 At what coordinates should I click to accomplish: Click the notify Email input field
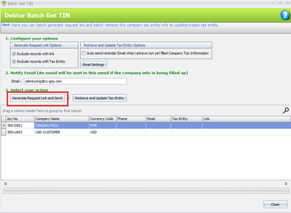pos(75,81)
